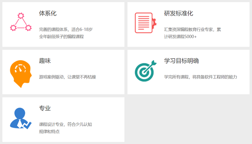252x144 pixels.
Task: Click the text 规律和特点
Action: [x=49, y=131]
